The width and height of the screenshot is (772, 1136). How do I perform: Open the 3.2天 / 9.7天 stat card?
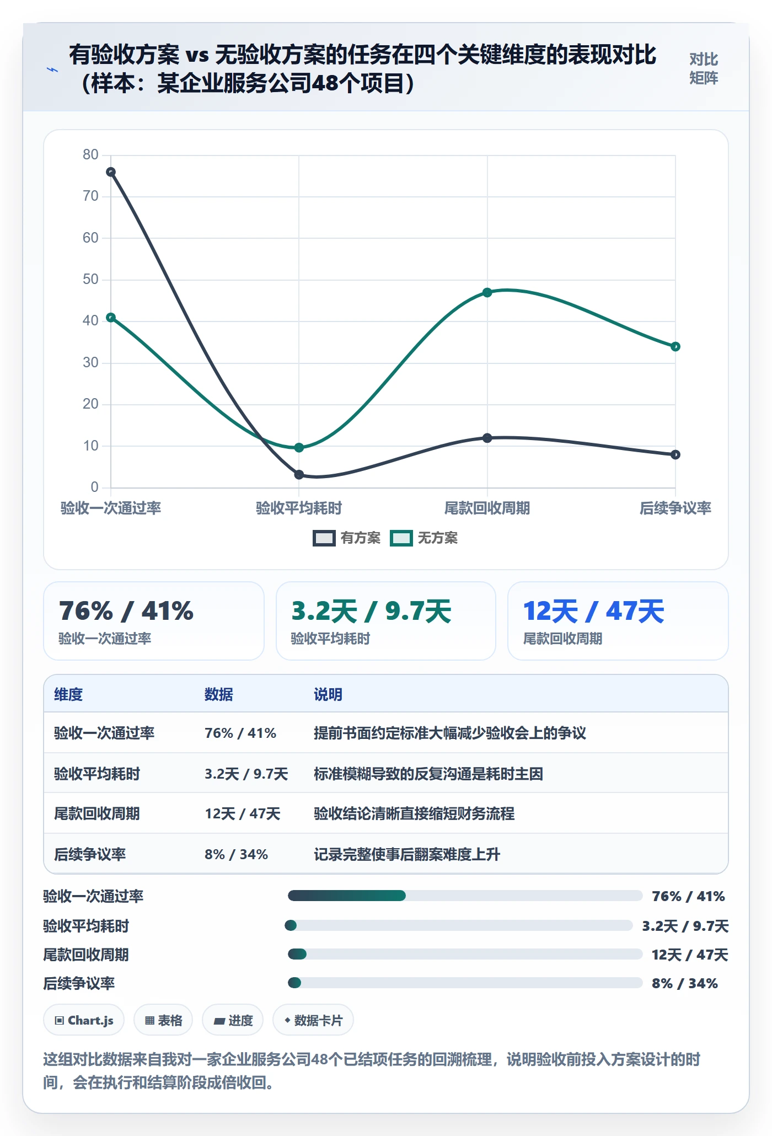(386, 621)
